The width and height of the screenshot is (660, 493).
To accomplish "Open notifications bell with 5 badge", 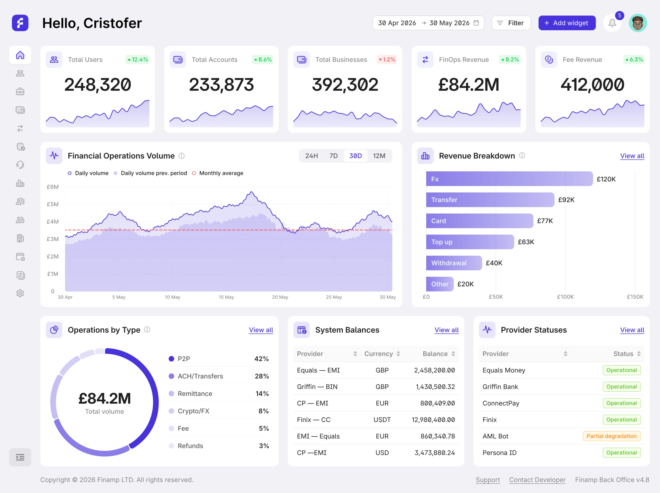I will tap(612, 23).
